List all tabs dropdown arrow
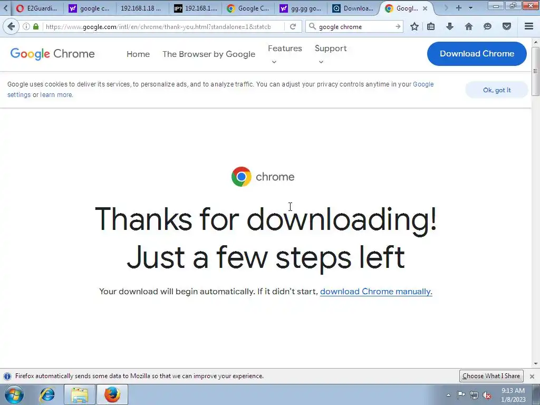 point(471,8)
